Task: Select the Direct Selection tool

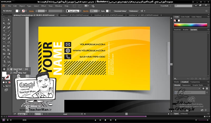Action: (x=9, y=20)
